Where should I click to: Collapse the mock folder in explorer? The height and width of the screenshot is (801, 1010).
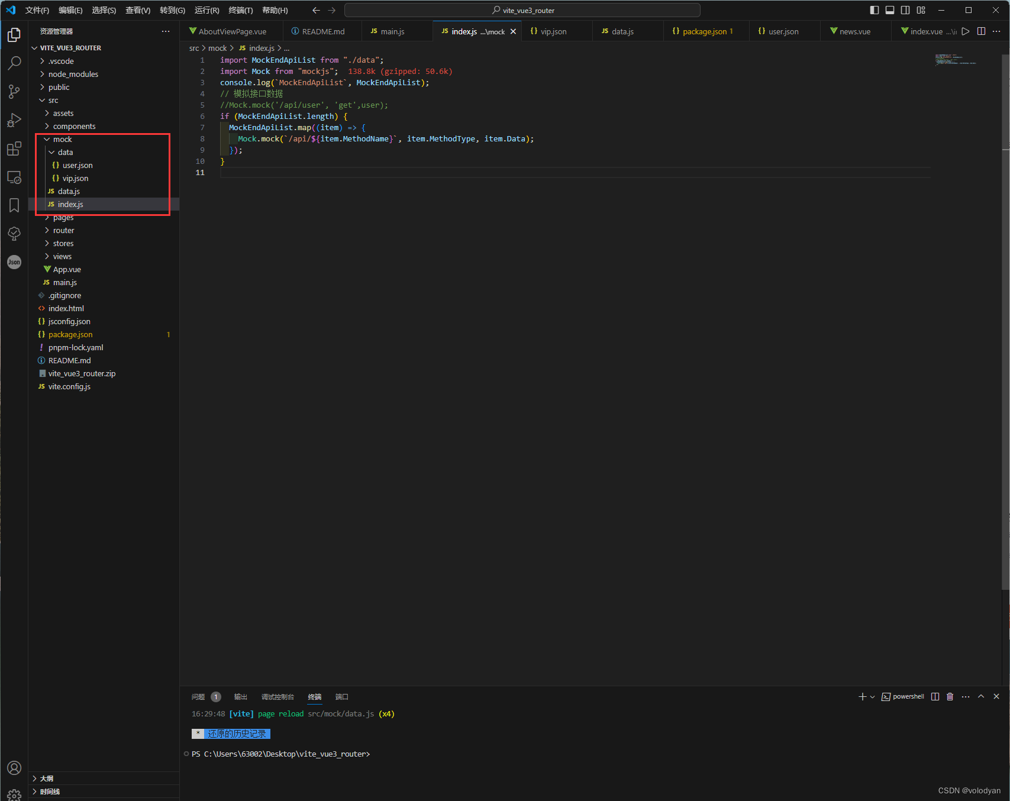click(63, 139)
